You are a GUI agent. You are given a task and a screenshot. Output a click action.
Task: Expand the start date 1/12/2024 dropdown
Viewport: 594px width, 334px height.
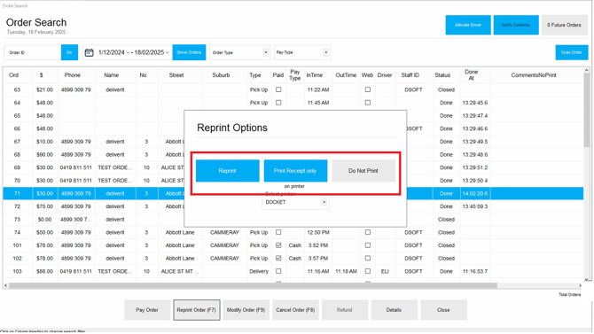click(x=128, y=52)
